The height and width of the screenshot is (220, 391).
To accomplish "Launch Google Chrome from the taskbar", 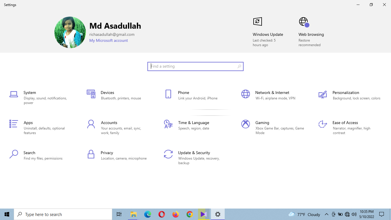I will tap(189, 214).
